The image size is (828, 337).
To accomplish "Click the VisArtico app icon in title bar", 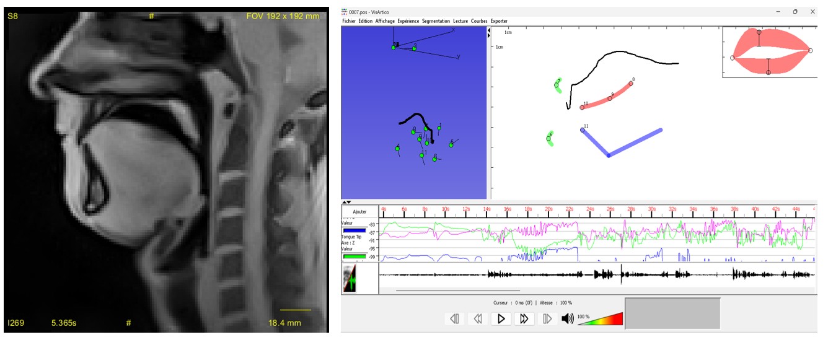I will click(x=345, y=11).
